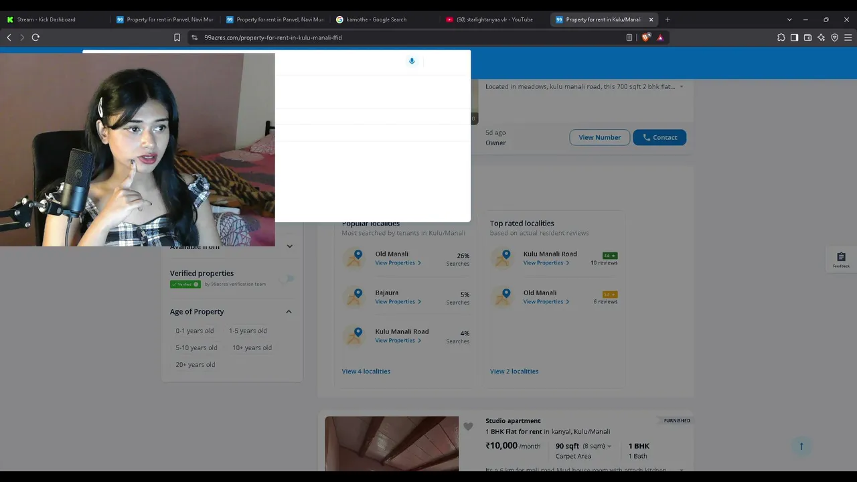This screenshot has width=857, height=482.
Task: Open the Studio apartment listing title
Action: [x=513, y=421]
